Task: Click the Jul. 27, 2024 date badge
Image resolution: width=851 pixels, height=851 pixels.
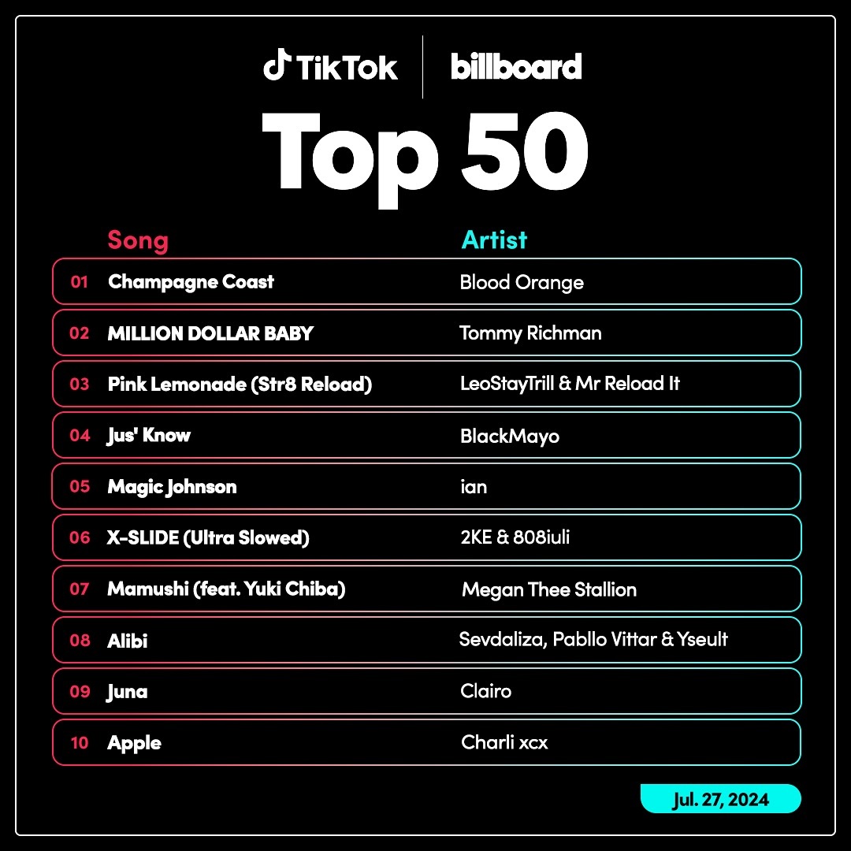Action: coord(721,799)
